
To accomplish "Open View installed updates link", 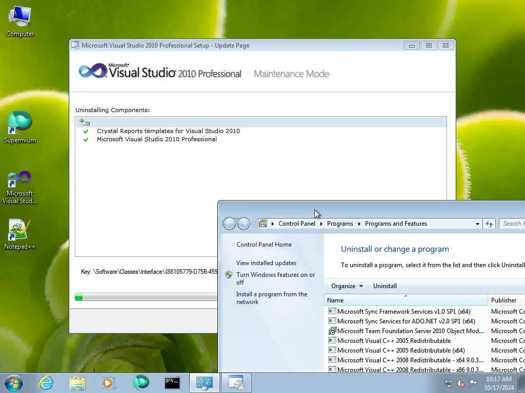I will [x=266, y=263].
